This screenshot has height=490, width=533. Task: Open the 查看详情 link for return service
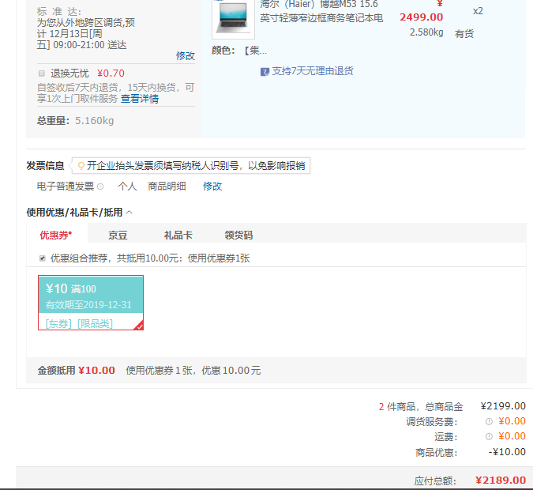click(140, 99)
